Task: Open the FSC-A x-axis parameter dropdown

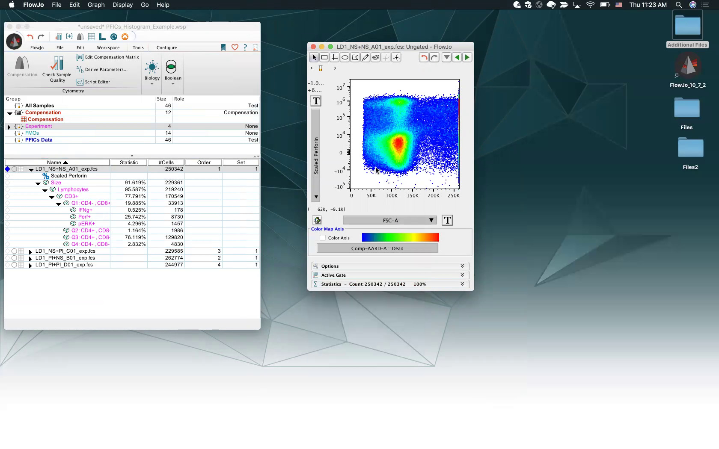Action: pos(390,220)
